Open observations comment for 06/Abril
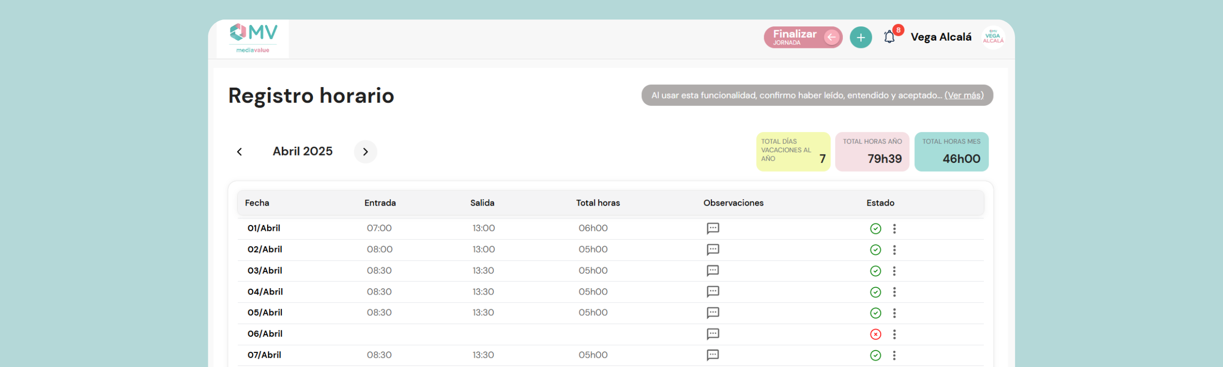 pyautogui.click(x=713, y=334)
